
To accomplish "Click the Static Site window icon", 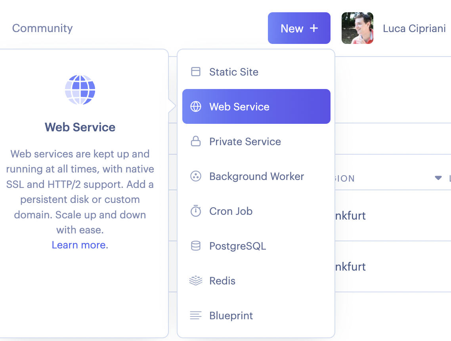I will [x=196, y=72].
